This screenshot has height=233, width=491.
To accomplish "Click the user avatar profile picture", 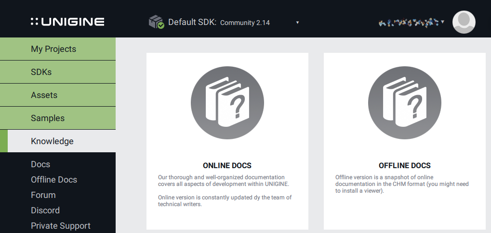I will [464, 22].
